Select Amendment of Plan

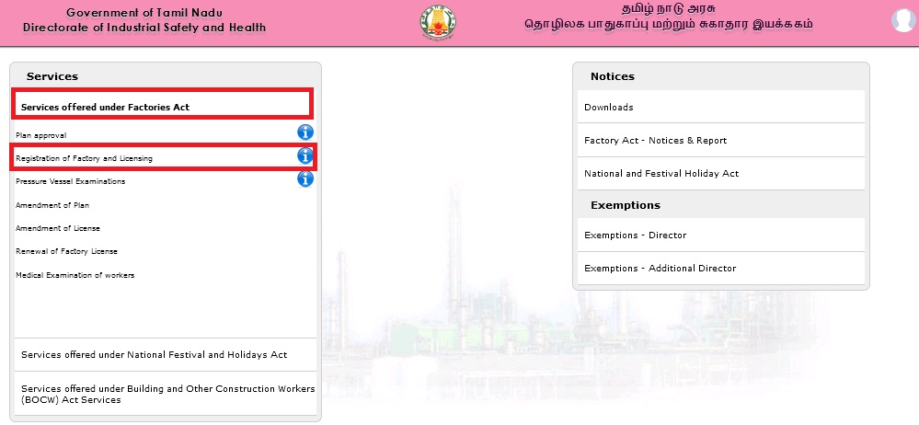click(x=52, y=205)
